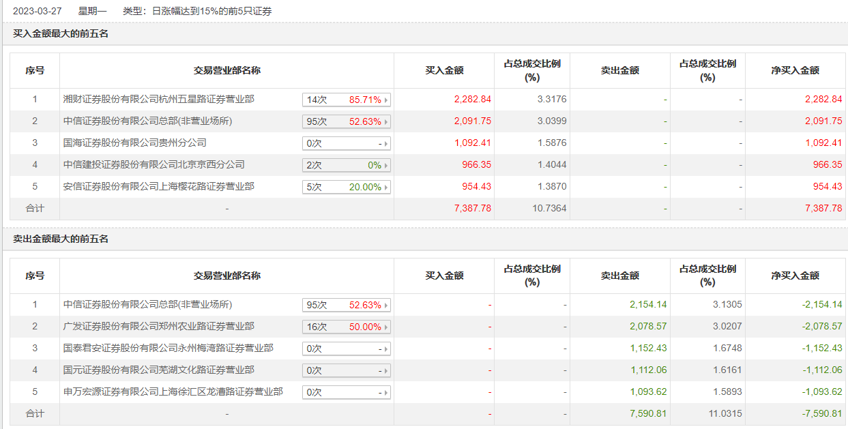Select net amount -1,112.06
Screen dimensions: 848x429
[821, 370]
